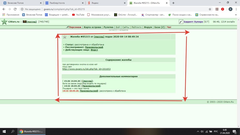Open the Chrome three-dot menu
The width and height of the screenshot is (240, 135).
click(236, 9)
